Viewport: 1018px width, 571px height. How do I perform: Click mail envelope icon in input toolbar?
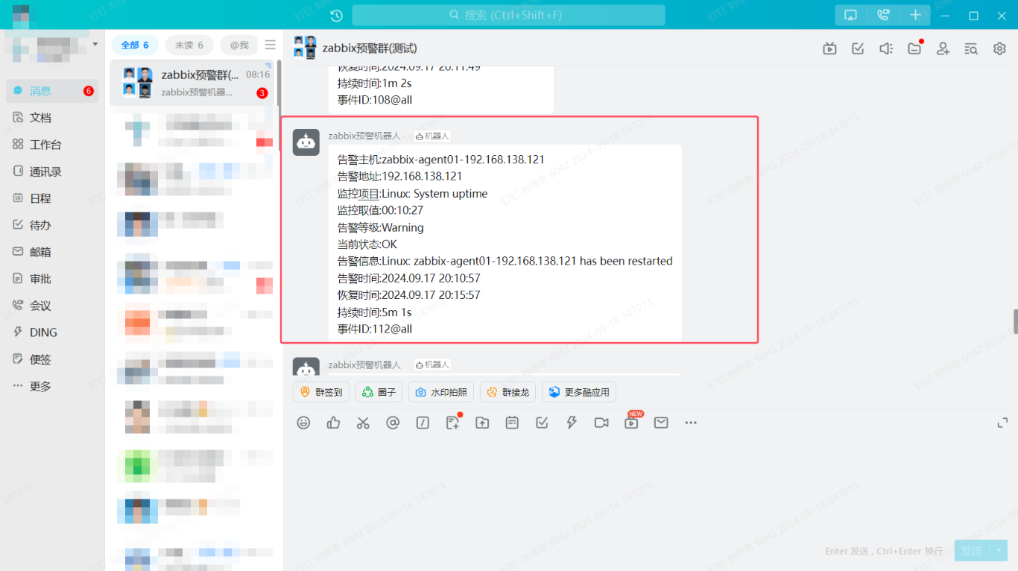click(x=661, y=423)
